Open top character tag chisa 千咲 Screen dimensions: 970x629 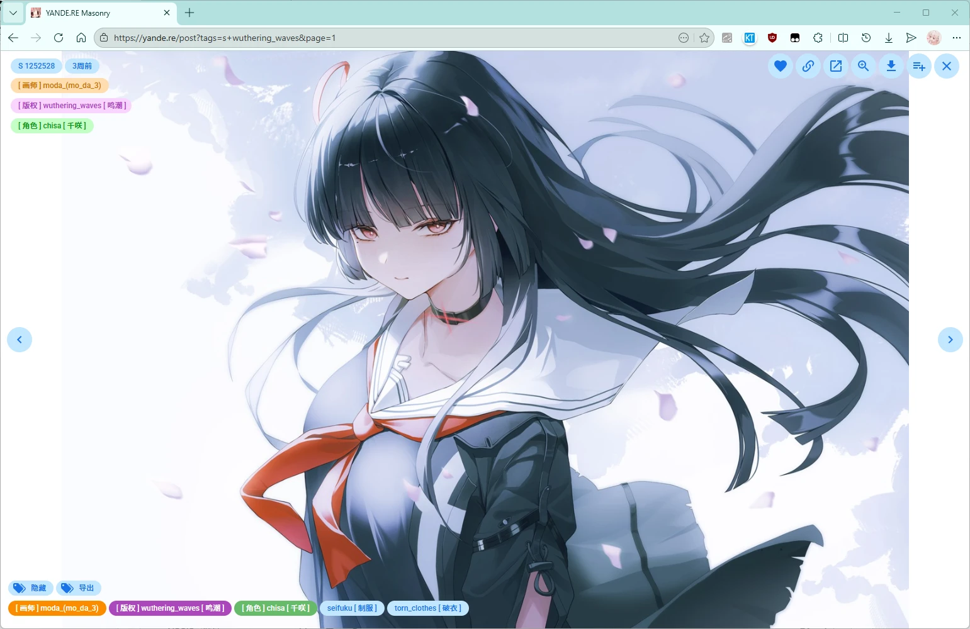tap(52, 126)
